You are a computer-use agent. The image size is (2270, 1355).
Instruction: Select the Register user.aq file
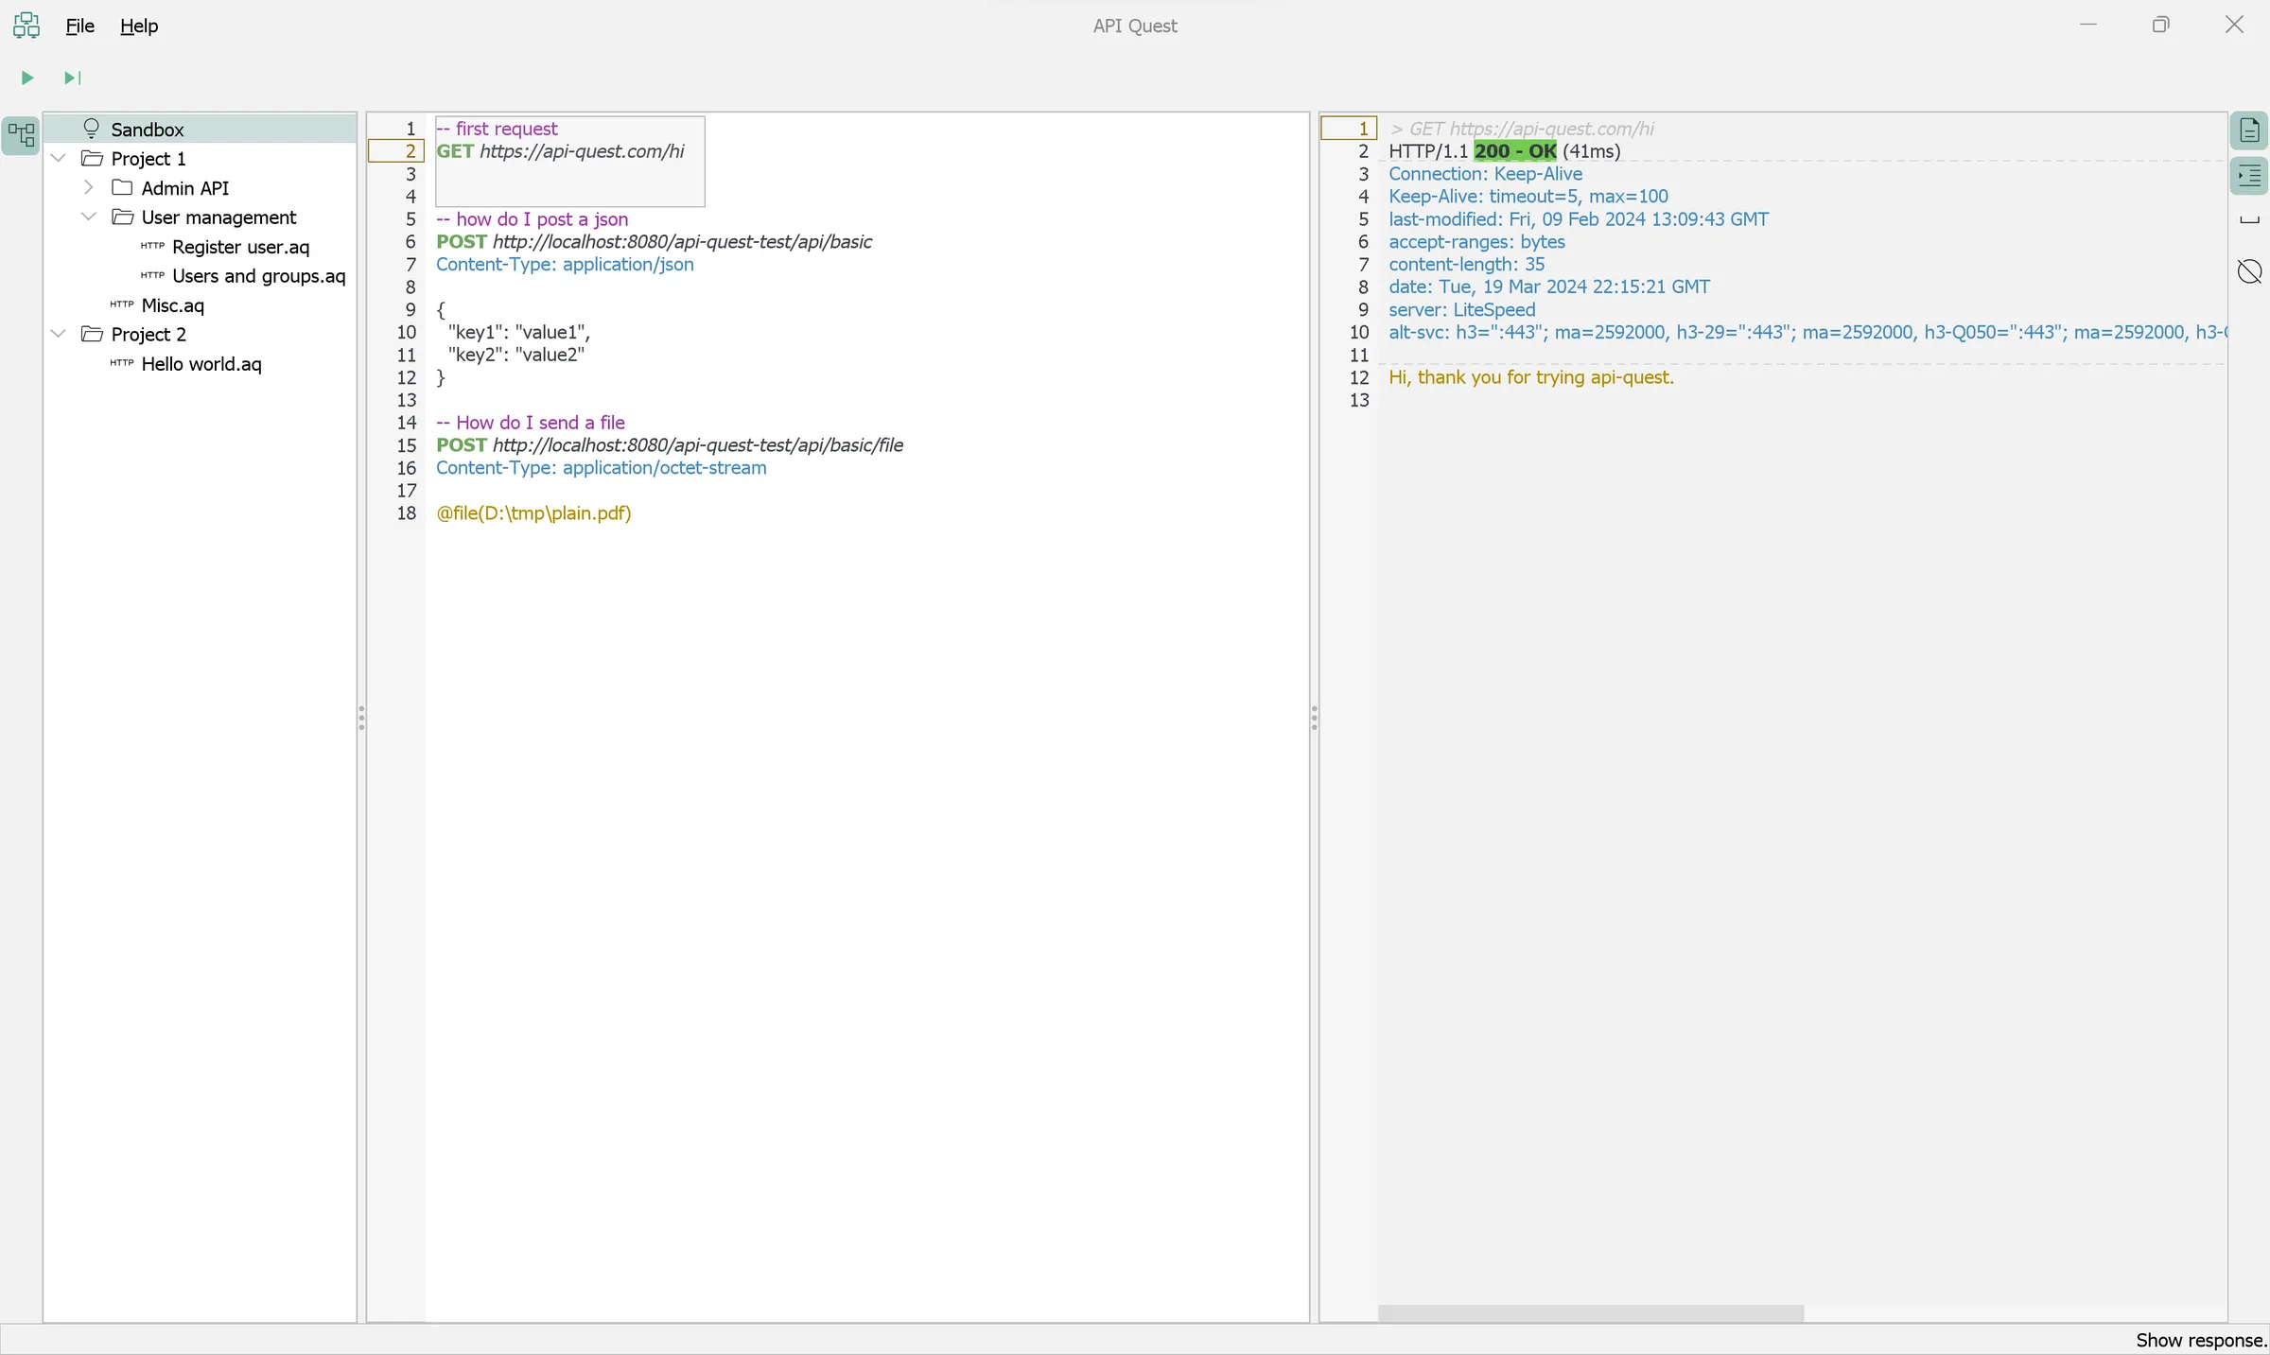click(x=240, y=247)
